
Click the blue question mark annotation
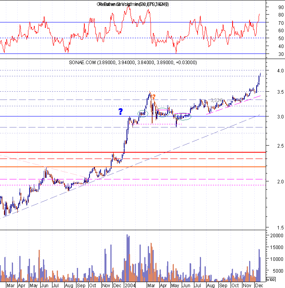click(121, 111)
